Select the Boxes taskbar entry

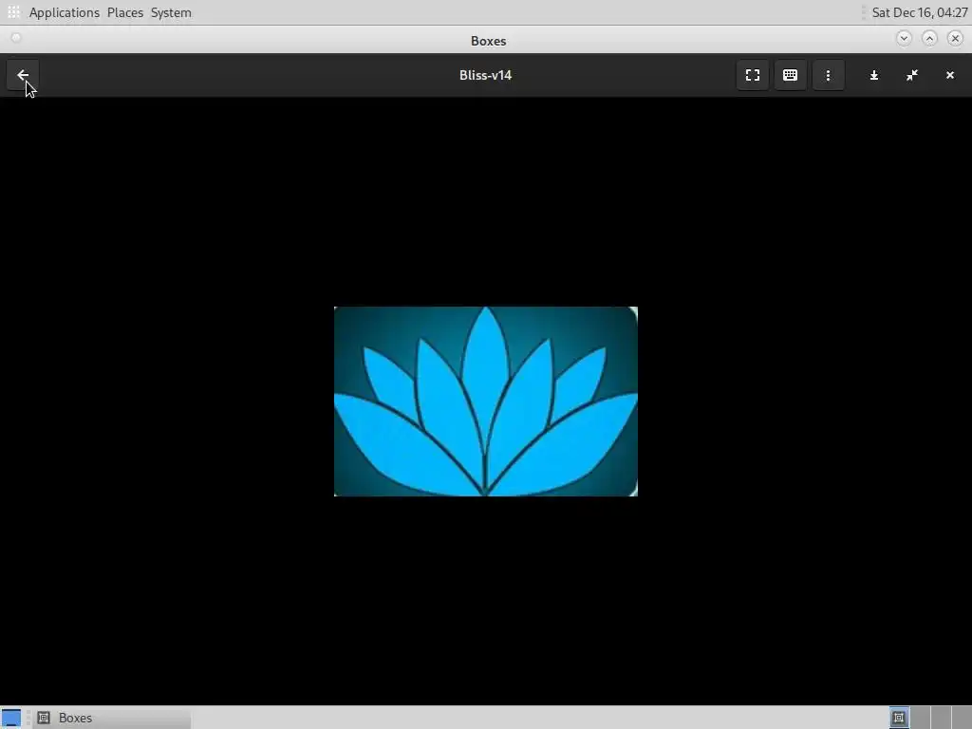tap(112, 718)
